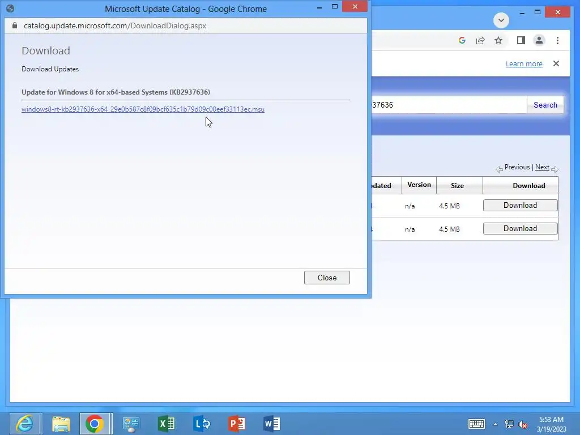Screen dimensions: 580x435
Task: Launch Excel from the taskbar
Action: point(166,424)
